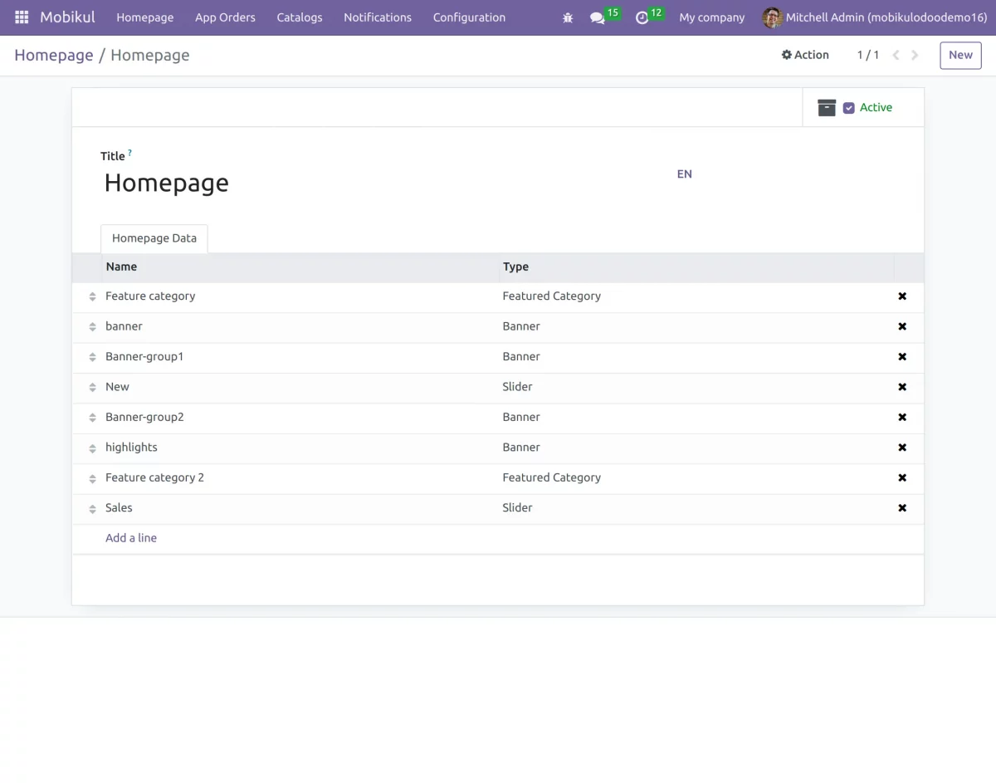
Task: Delete the Banner-group1 row with its X icon
Action: [901, 356]
